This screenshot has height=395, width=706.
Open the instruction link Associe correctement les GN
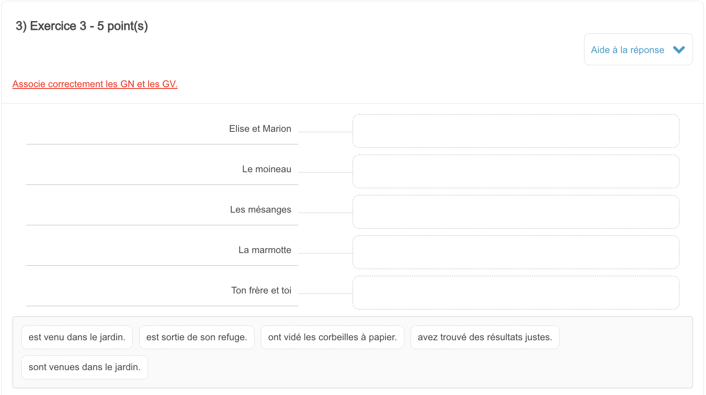click(94, 84)
